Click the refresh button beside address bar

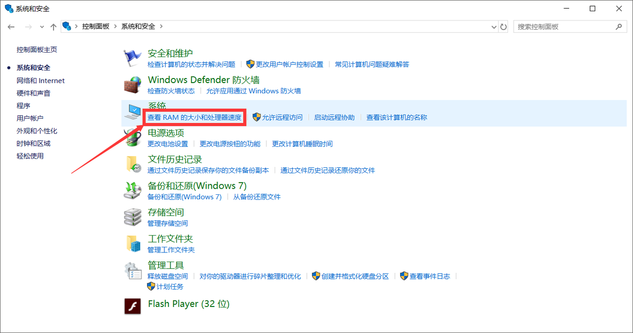coord(504,27)
